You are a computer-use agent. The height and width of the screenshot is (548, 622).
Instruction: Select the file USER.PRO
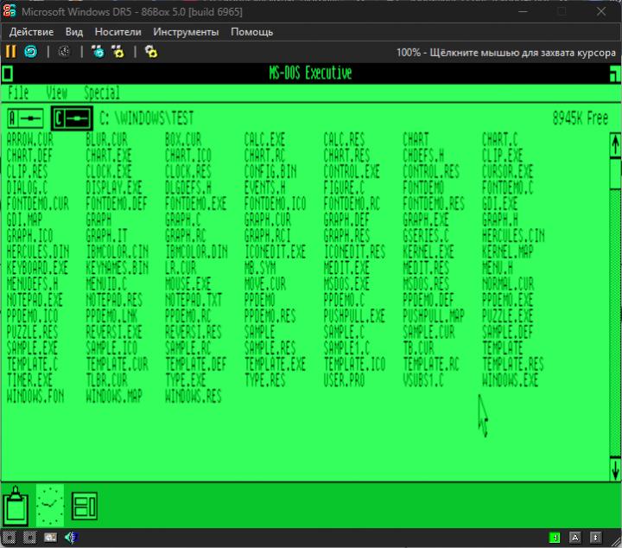click(x=344, y=380)
